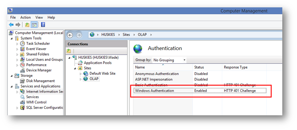297x130 pixels.
Task: Select the ASP.NET Impersonation row
Action: (x=200, y=80)
